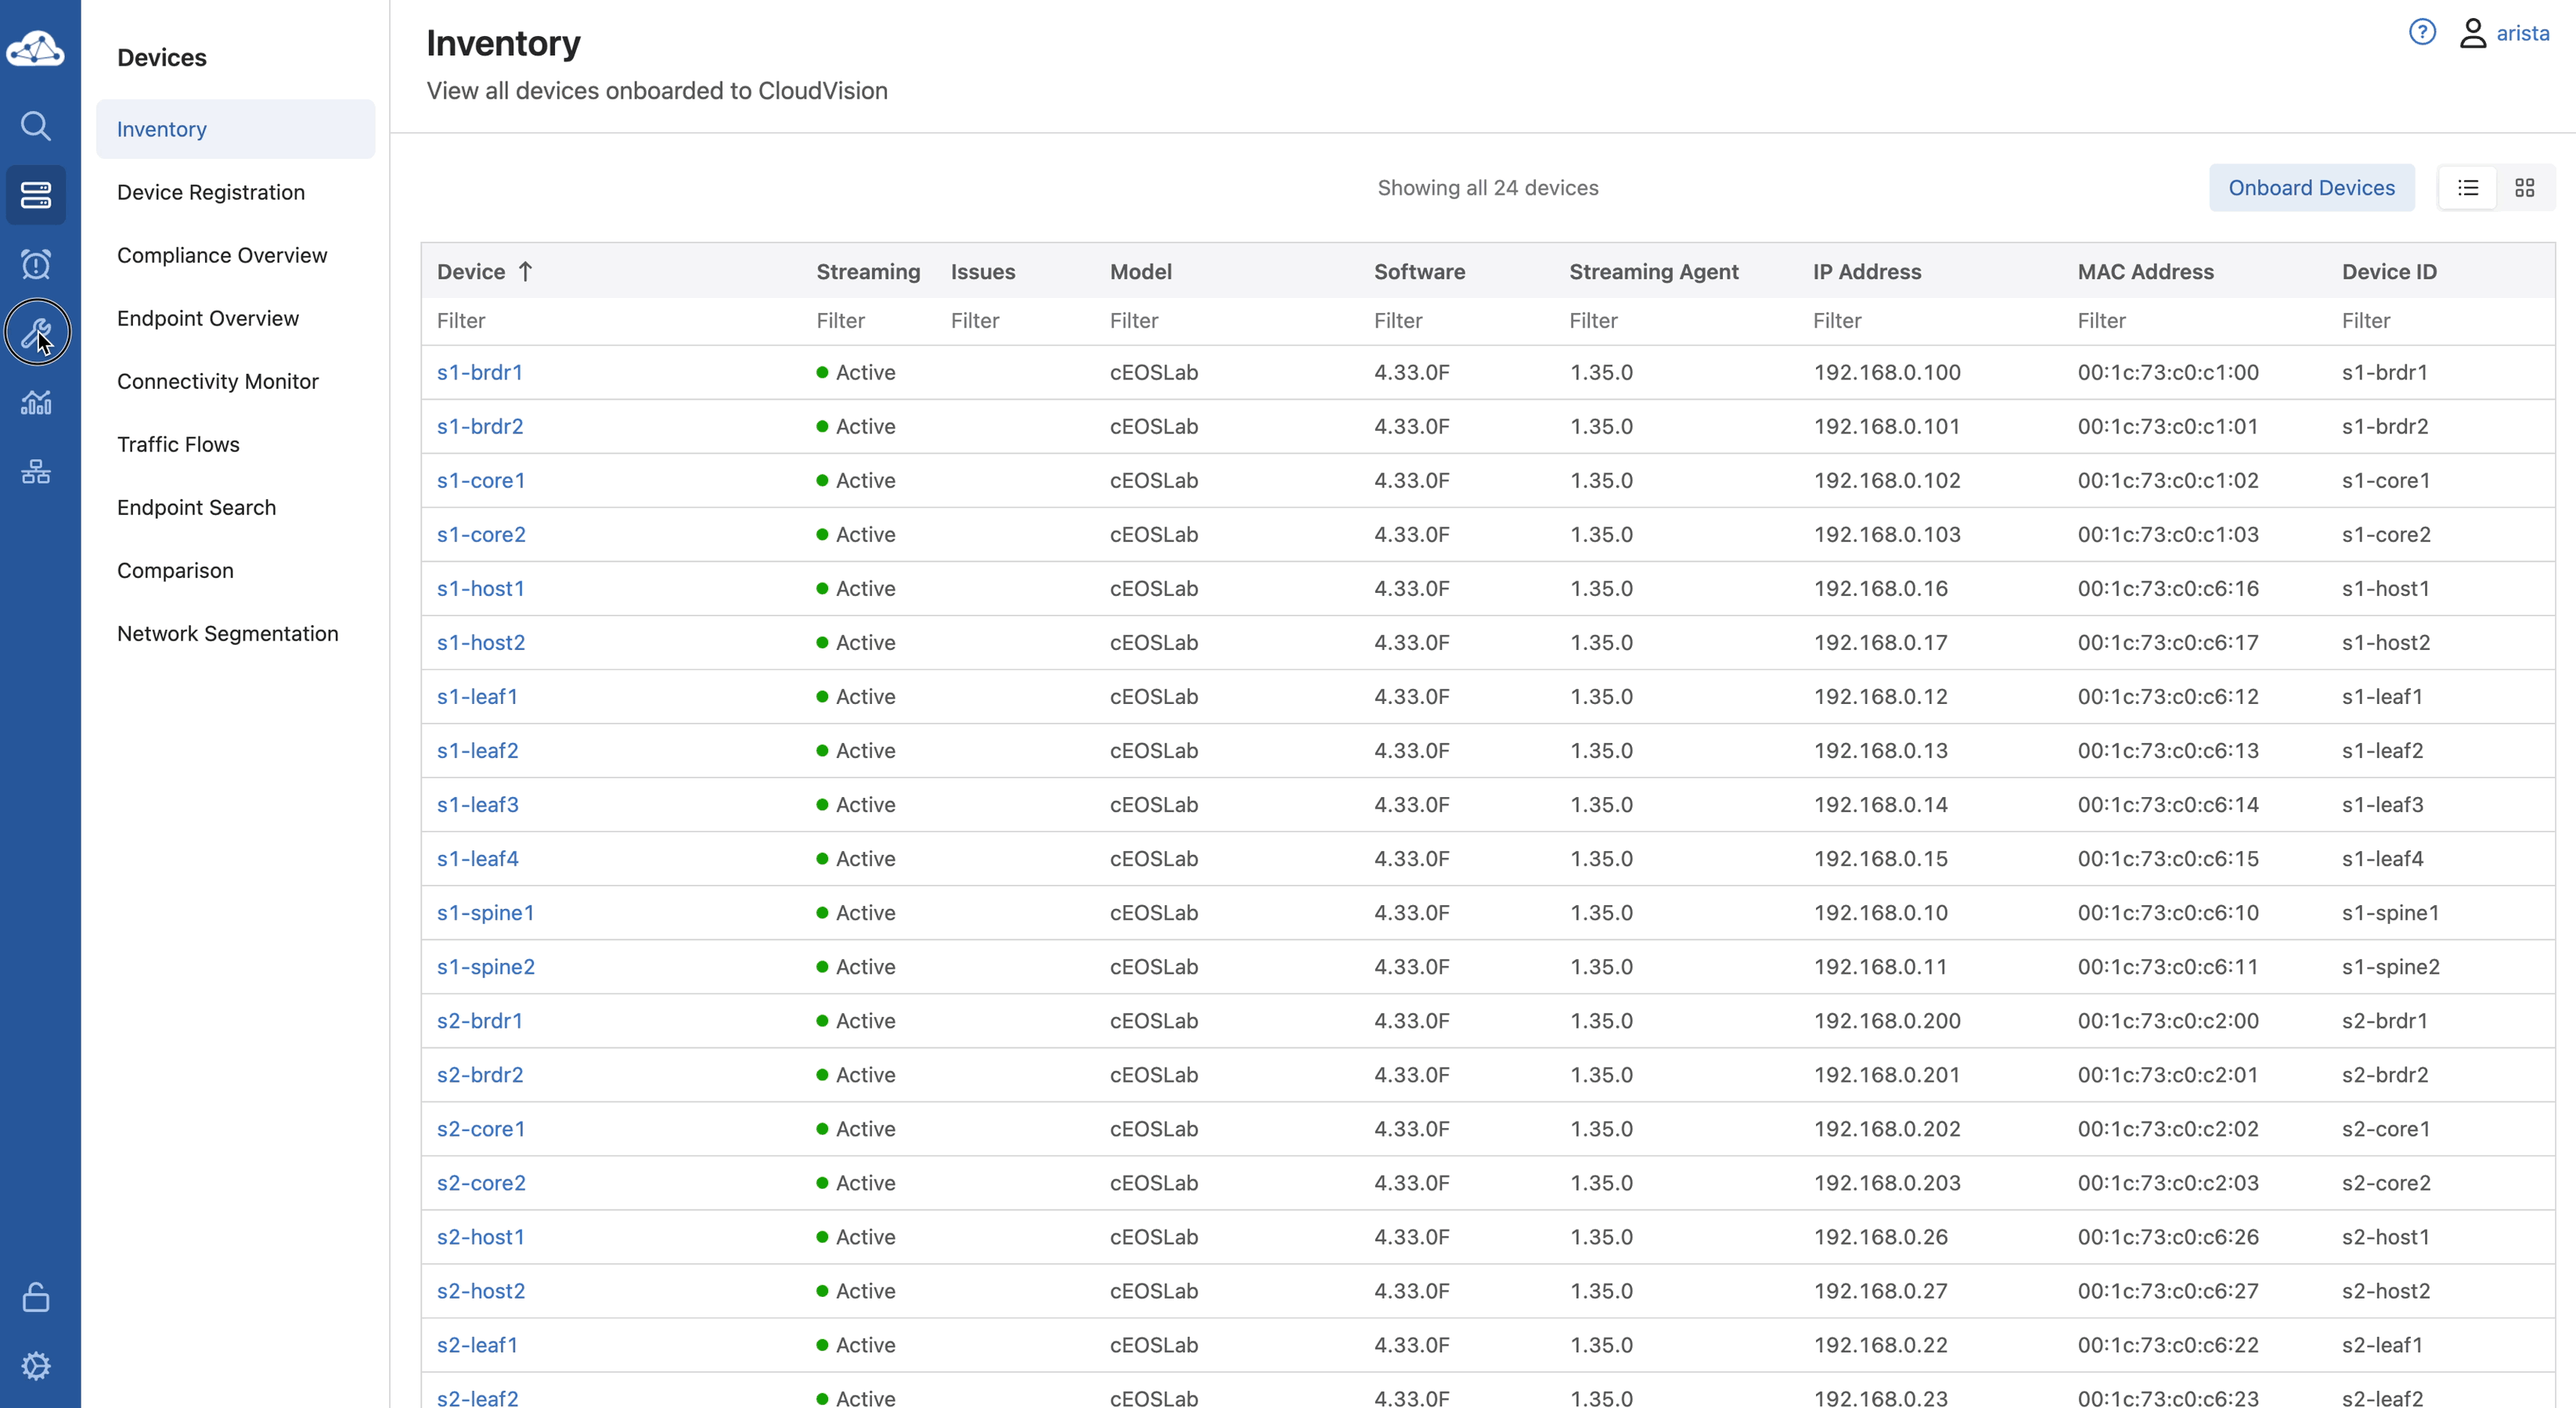Open the Events alarm clock icon

click(36, 264)
